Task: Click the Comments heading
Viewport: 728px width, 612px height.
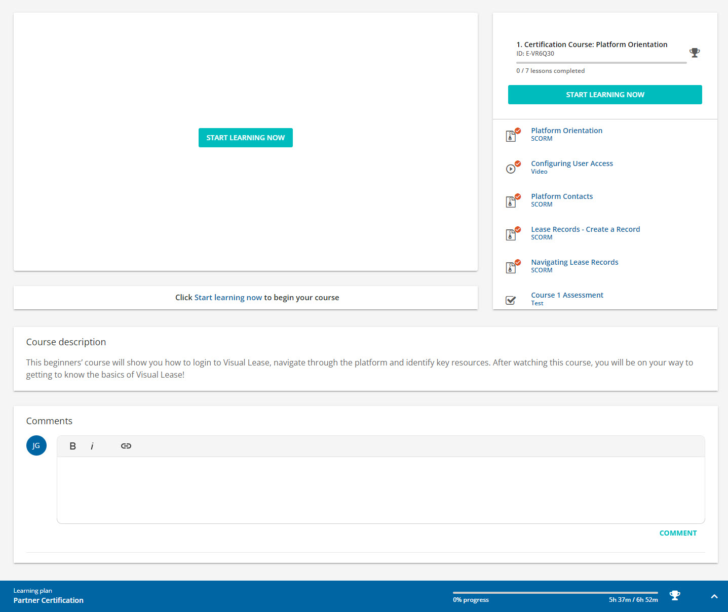Action: point(49,421)
